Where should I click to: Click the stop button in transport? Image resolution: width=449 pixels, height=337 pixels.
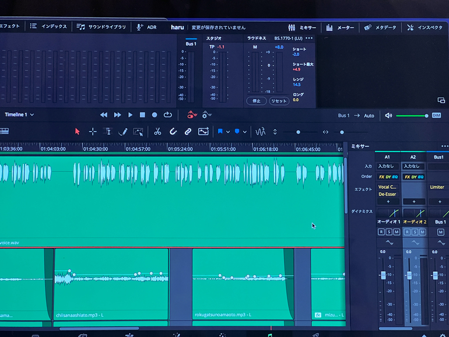click(x=142, y=115)
